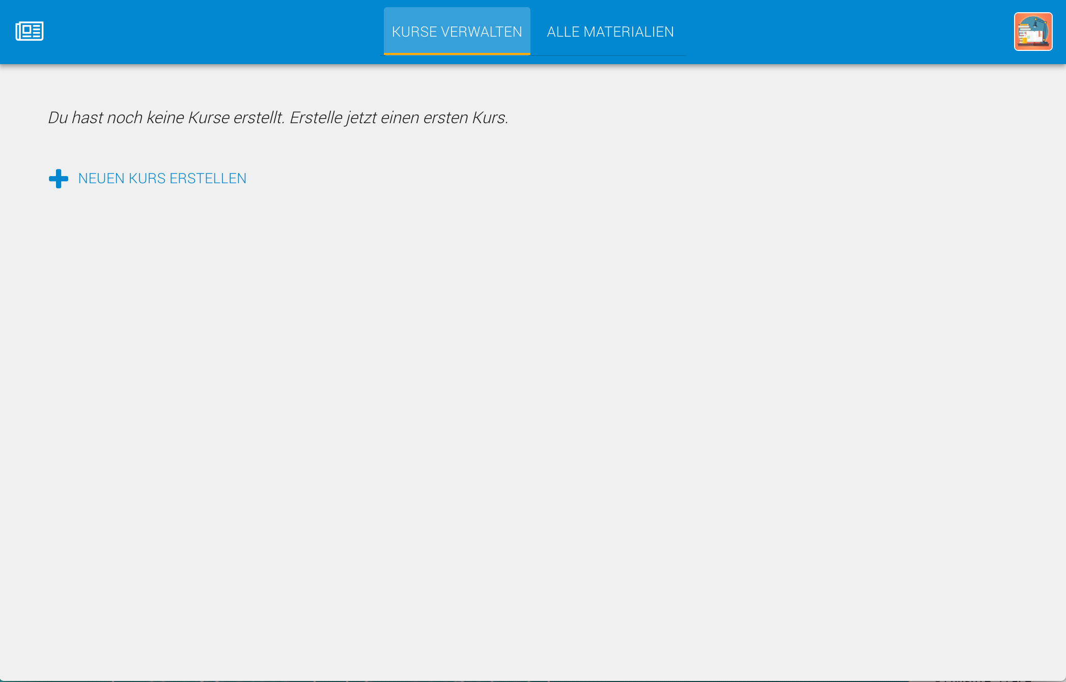Click the 'Du hast noch keine Kurse erstellt' message

[278, 118]
